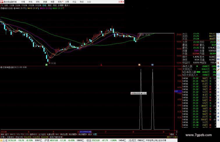
Task: Click the 通达信 application logo icon
Action: [2, 2]
